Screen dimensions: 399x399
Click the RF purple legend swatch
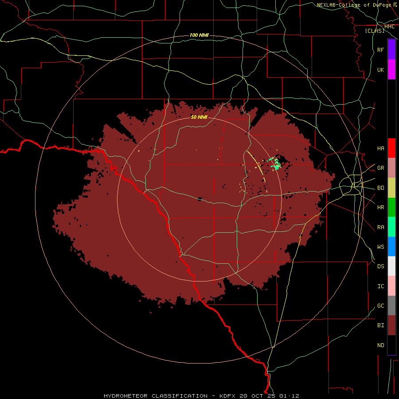coord(391,50)
